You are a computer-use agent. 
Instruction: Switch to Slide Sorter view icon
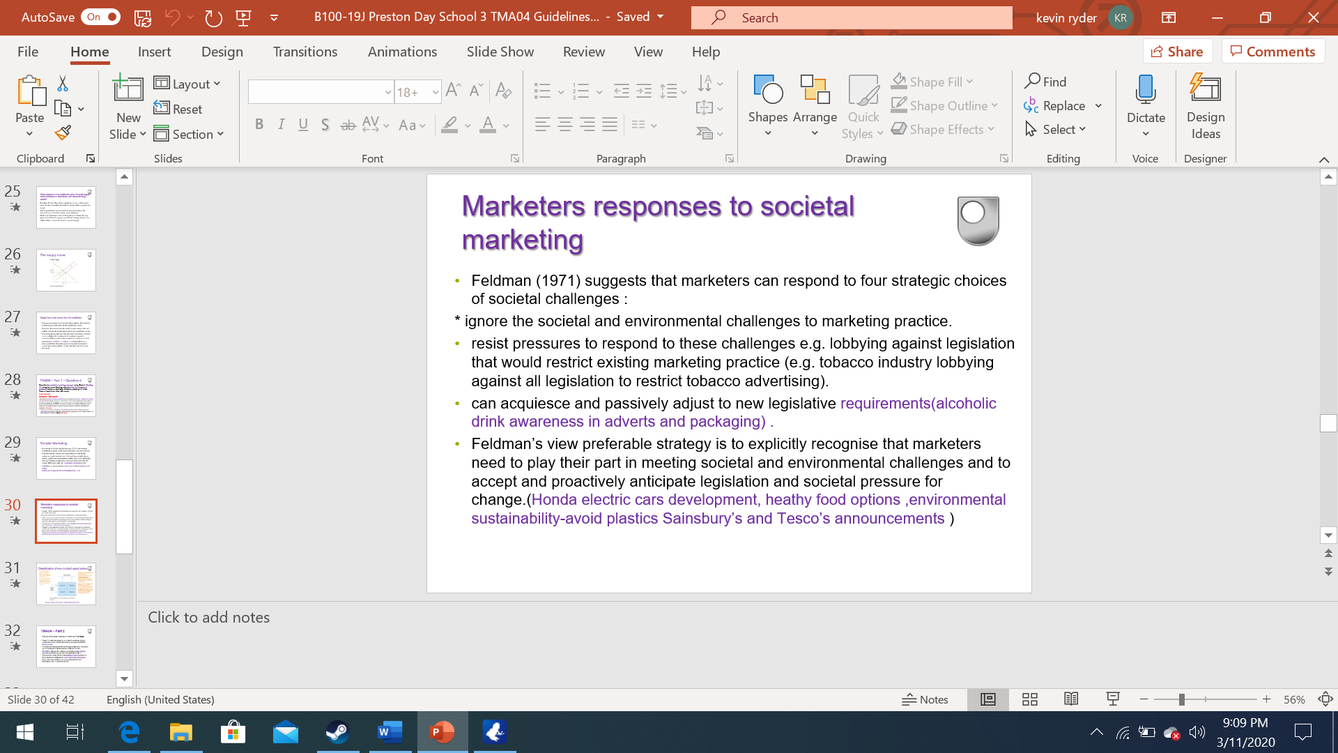point(1030,699)
